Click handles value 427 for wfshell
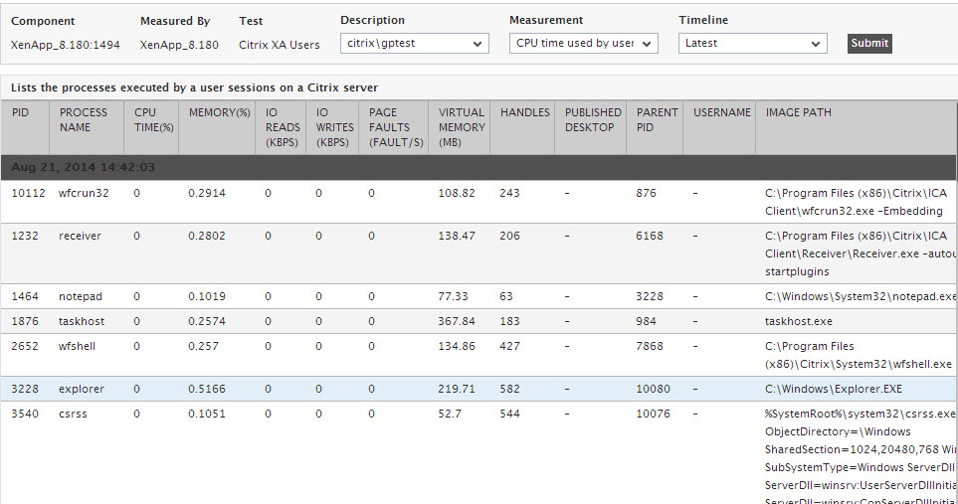The height and width of the screenshot is (504, 958). [509, 346]
